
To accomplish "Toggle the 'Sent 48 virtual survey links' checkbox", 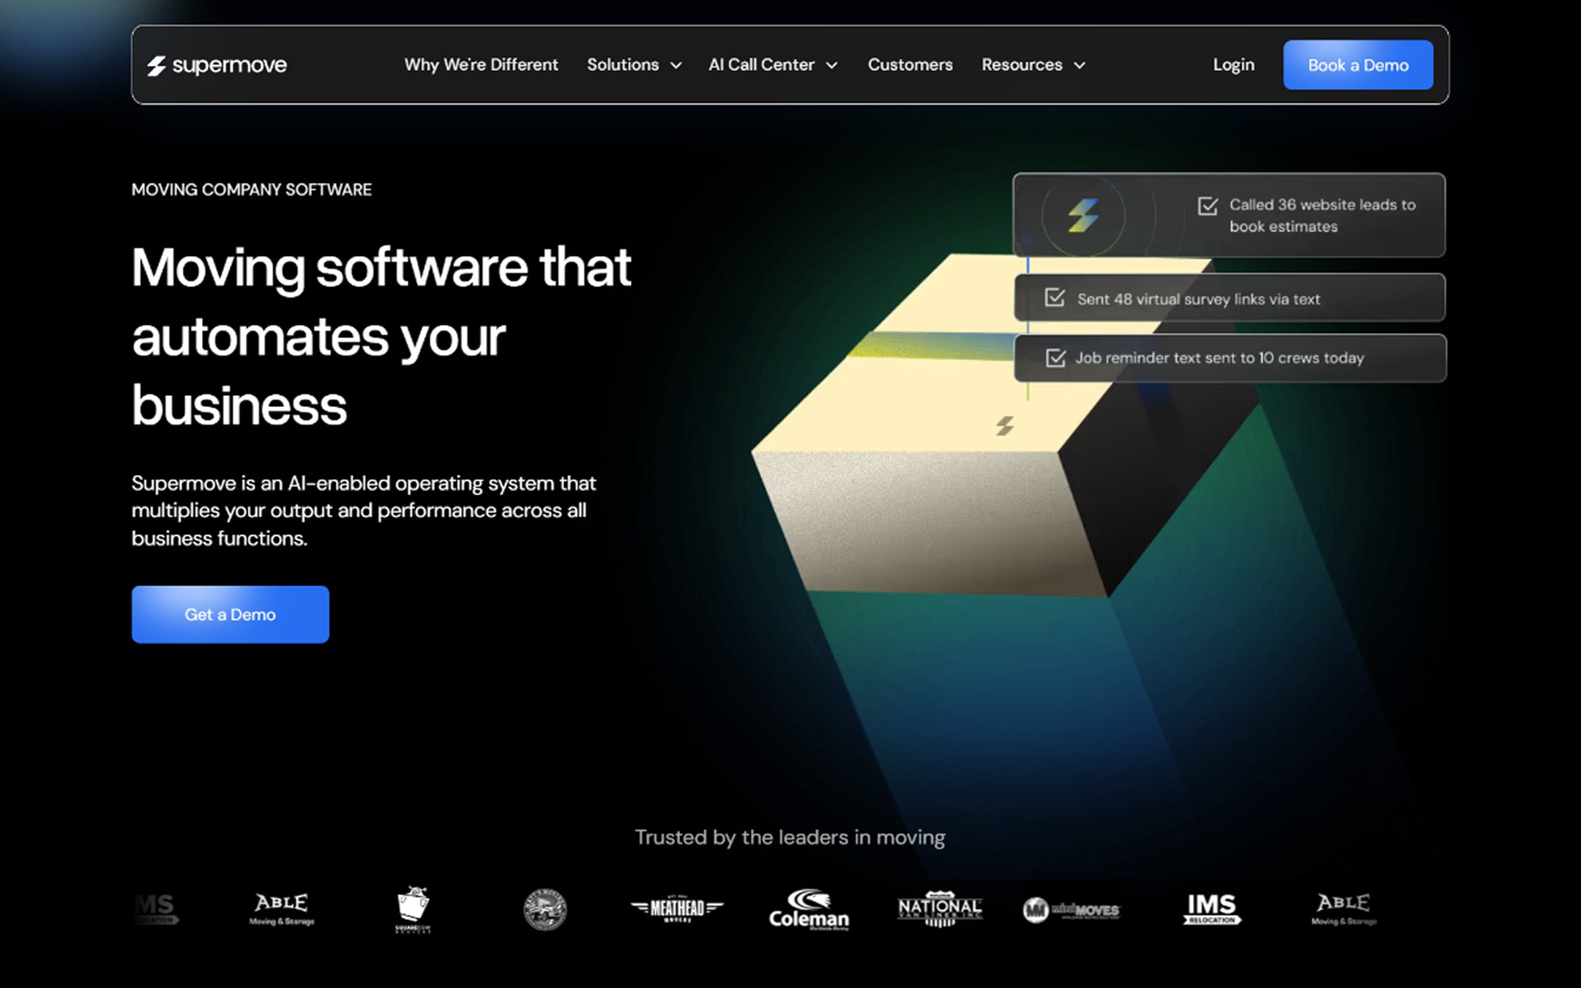I will [1055, 298].
